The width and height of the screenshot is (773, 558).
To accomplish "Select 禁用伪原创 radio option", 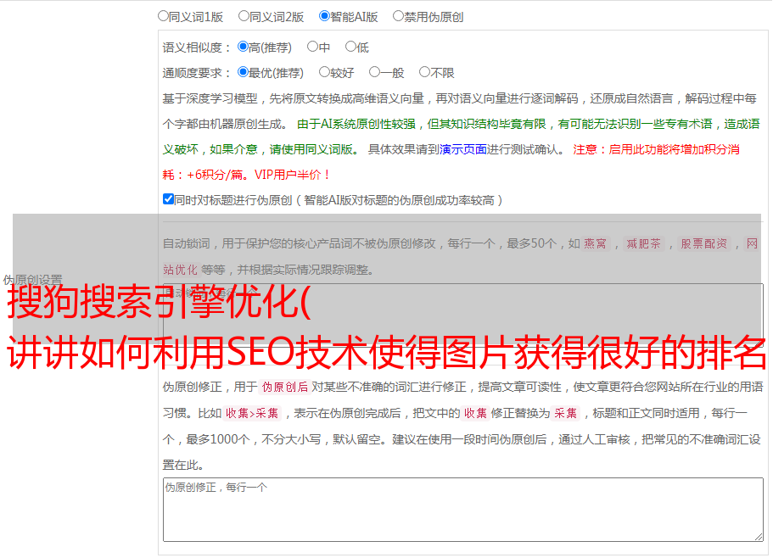I will point(398,16).
